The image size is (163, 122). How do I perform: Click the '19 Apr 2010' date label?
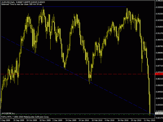tap(136, 120)
